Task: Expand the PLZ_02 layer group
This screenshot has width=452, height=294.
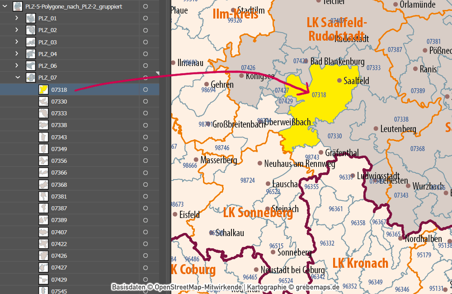Action: pos(17,30)
